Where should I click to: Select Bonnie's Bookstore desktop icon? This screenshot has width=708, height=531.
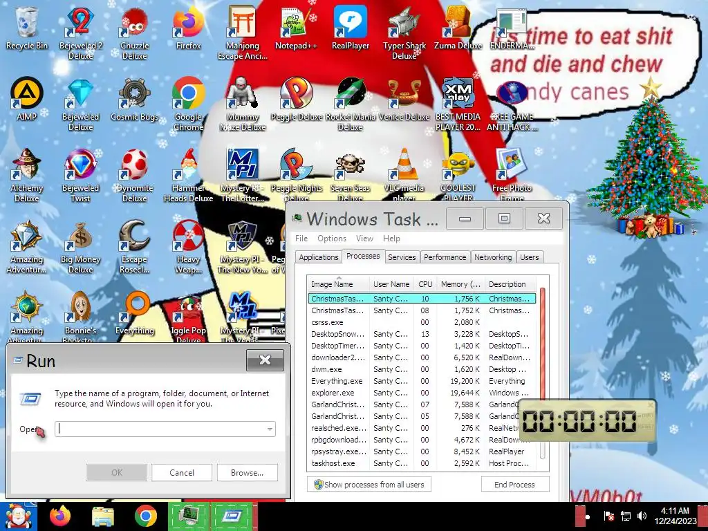tap(80, 316)
